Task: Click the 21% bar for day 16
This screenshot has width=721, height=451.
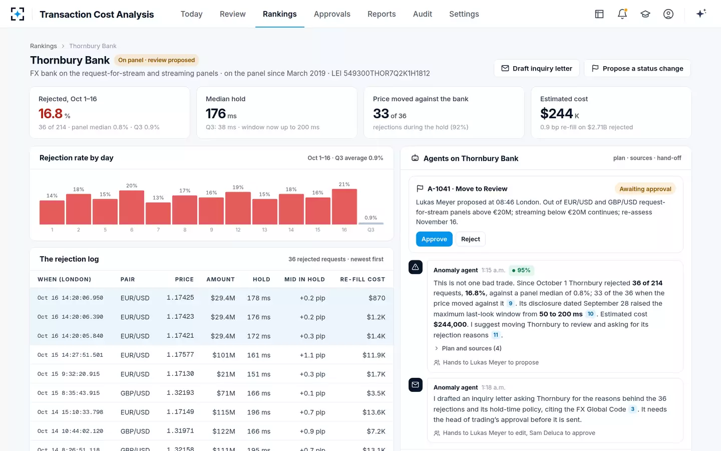Action: pos(344,206)
